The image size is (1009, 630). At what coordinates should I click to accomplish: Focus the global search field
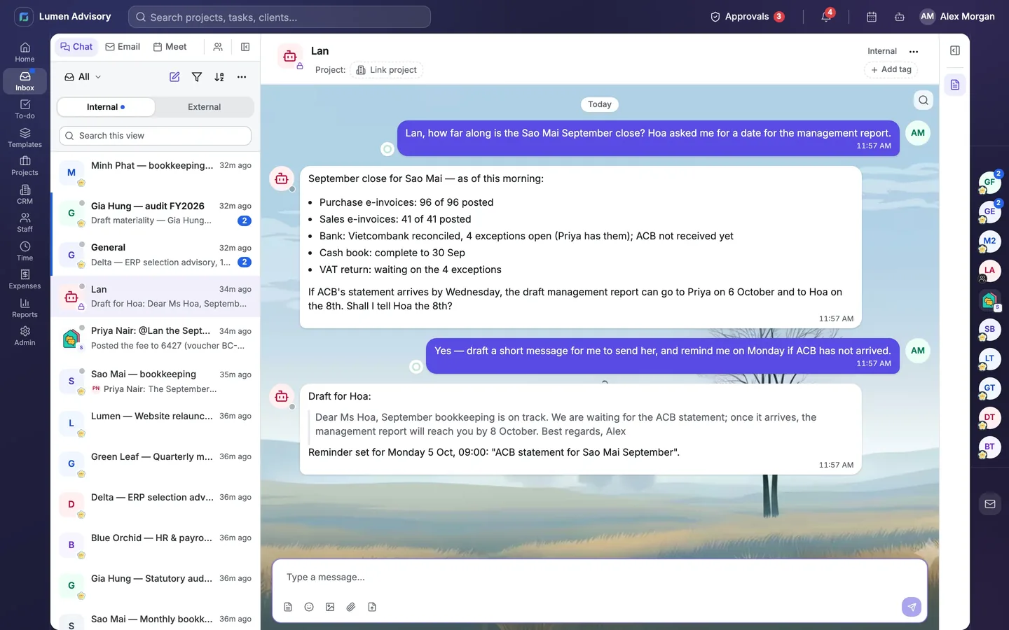280,17
